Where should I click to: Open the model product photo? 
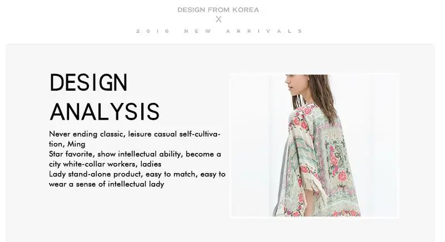pyautogui.click(x=315, y=146)
